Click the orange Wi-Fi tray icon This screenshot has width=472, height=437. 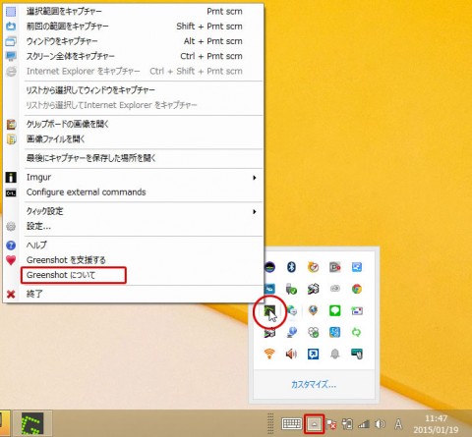(269, 354)
